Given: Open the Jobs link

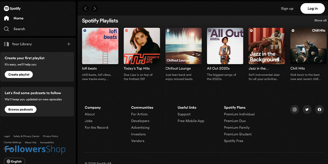Looking at the screenshot, I should [88, 121].
